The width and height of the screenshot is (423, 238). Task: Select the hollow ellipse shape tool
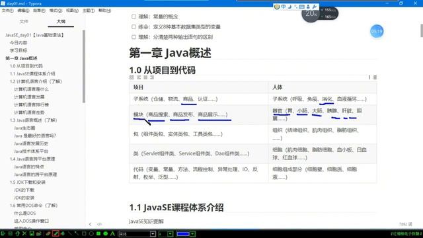pyautogui.click(x=91, y=233)
